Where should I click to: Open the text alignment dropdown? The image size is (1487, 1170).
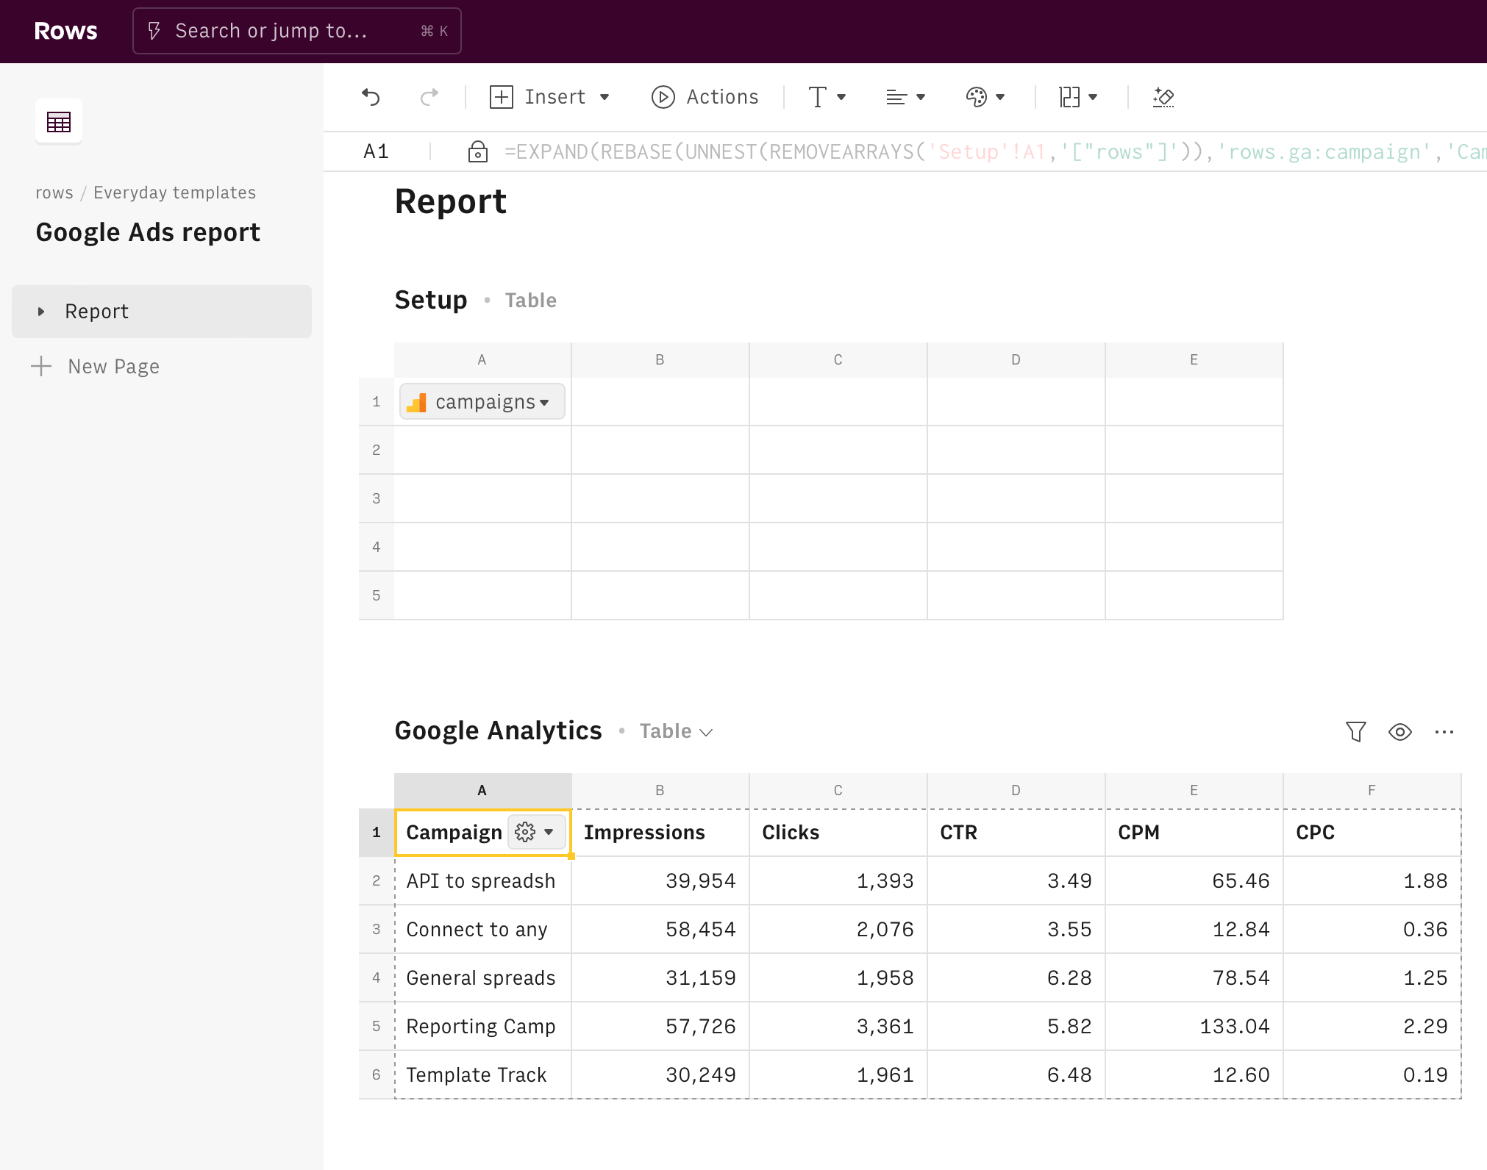905,97
